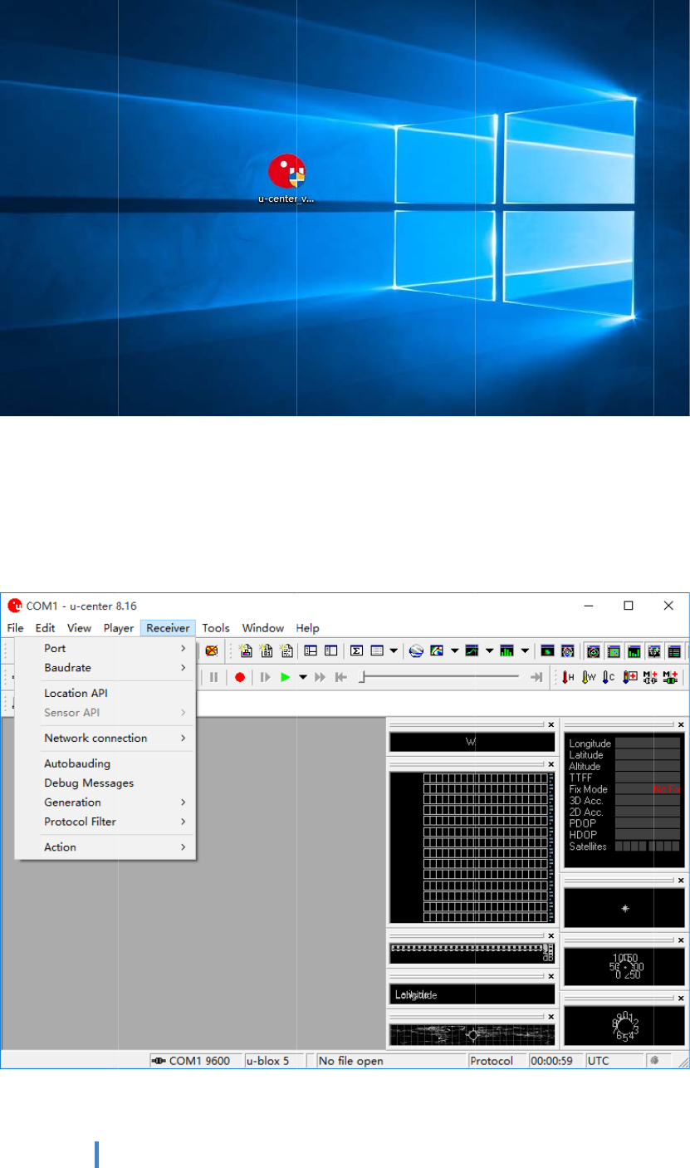Image resolution: width=690 pixels, height=1168 pixels.
Task: Toggle the data list docking window button
Action: (674, 651)
